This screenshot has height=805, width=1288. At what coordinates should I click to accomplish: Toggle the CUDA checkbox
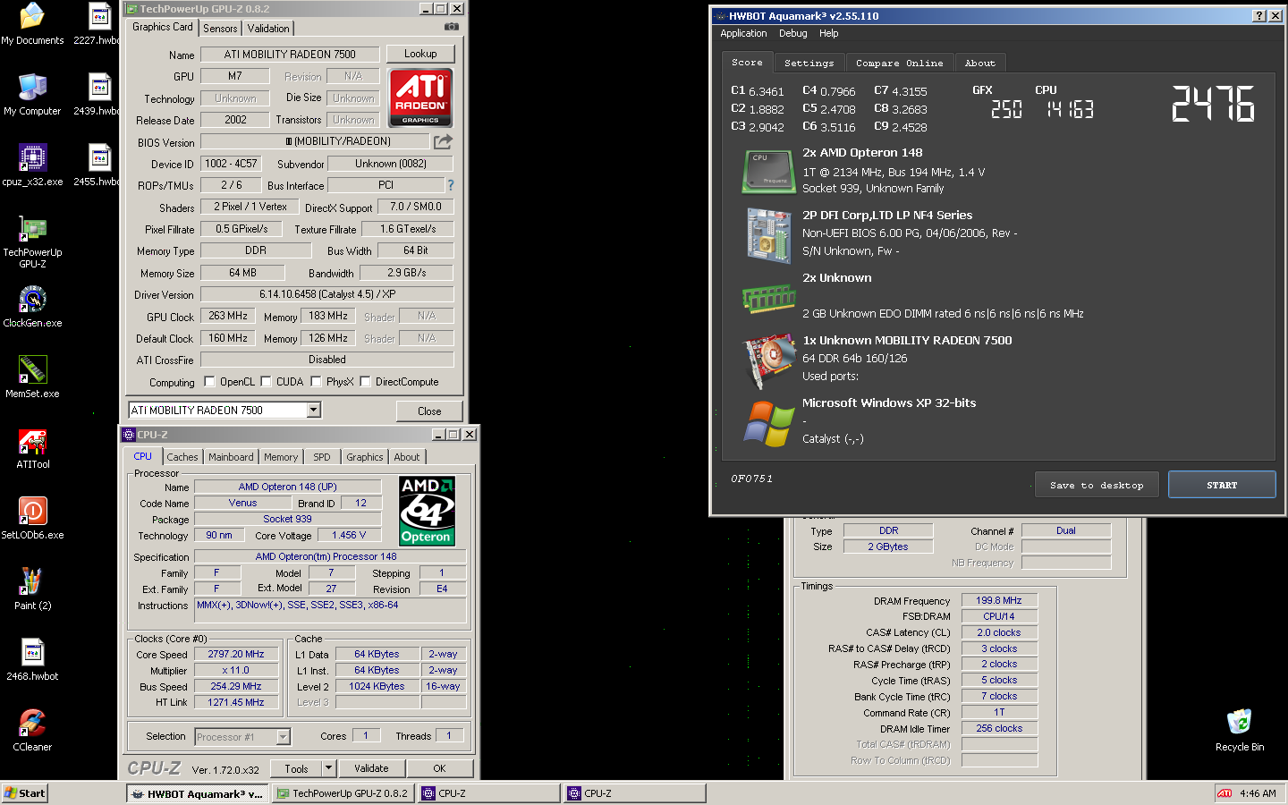click(x=266, y=382)
